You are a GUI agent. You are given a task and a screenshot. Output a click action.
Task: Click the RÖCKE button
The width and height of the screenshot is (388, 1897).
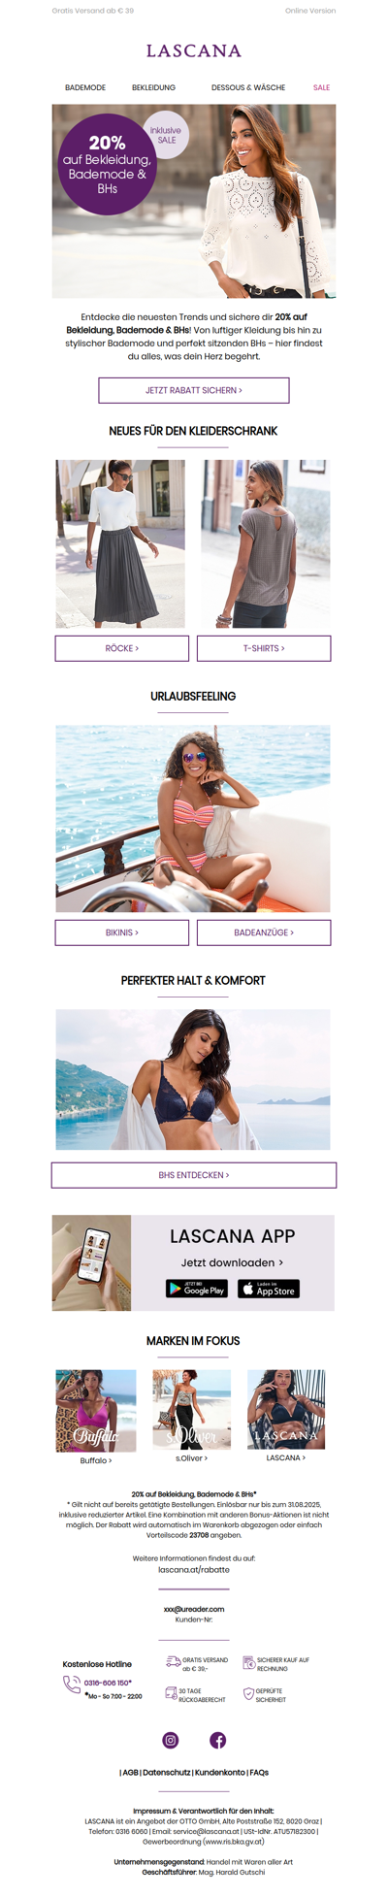(x=122, y=648)
